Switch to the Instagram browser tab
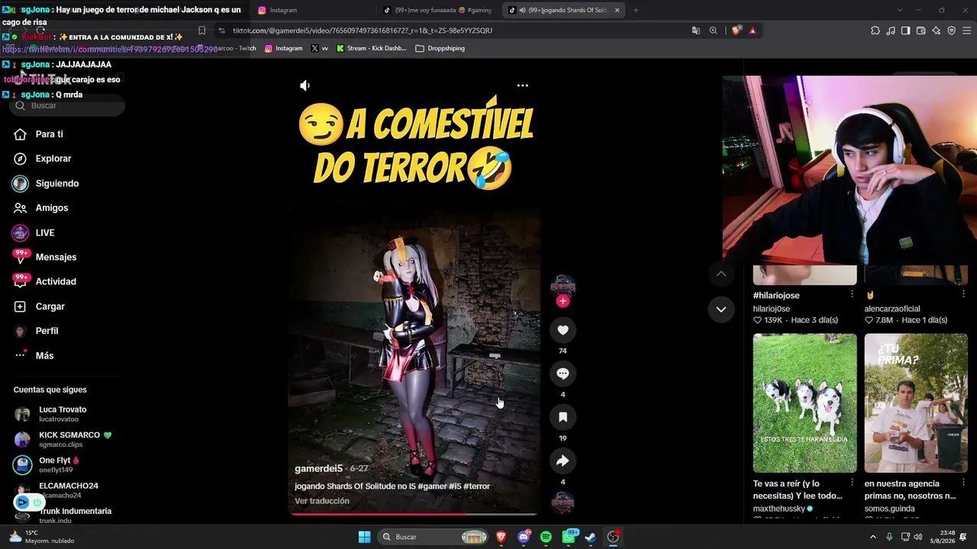The image size is (977, 549). (x=313, y=10)
